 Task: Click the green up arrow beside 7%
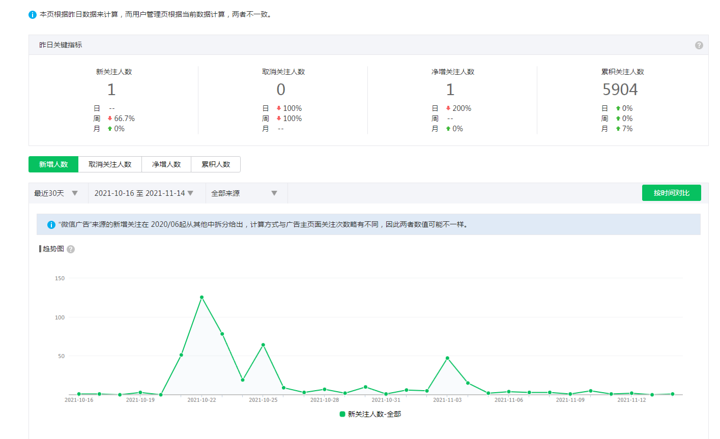coord(618,129)
